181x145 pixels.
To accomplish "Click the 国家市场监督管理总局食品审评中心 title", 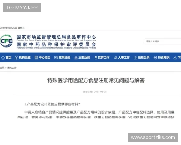I will point(56,37).
